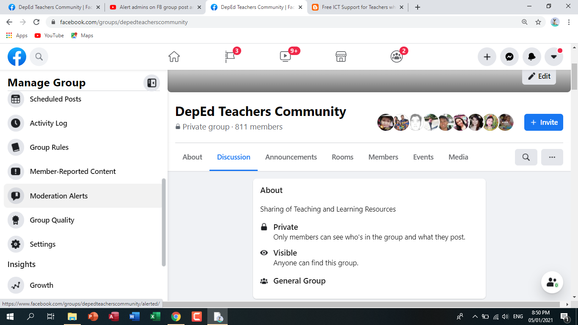Click the volume speaker tray icon
This screenshot has height=325, width=578.
[505, 317]
